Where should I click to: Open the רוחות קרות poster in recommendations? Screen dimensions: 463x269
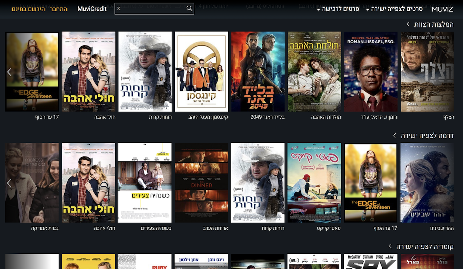coord(145,72)
